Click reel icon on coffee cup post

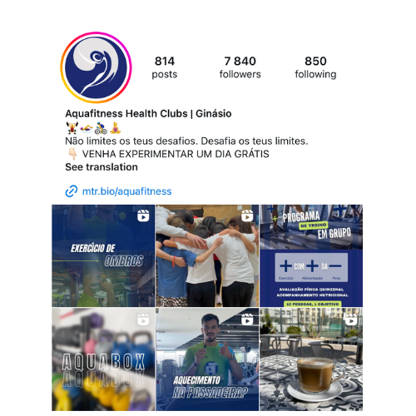351,319
